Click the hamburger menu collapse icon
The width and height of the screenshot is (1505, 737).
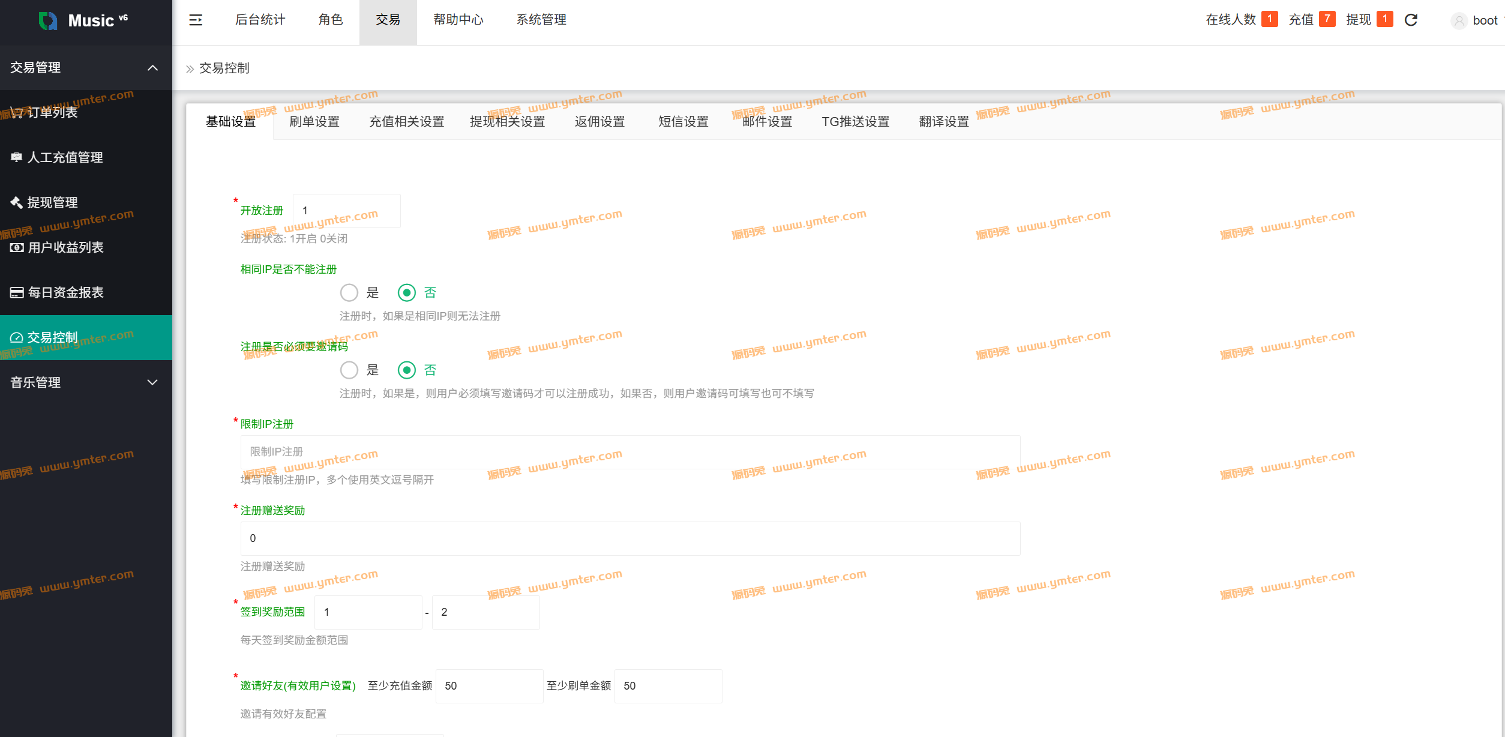point(196,20)
